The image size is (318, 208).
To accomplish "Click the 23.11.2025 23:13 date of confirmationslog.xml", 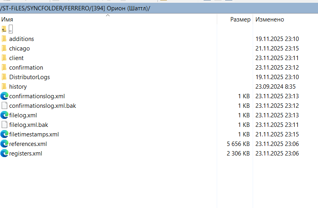I will tap(277, 96).
